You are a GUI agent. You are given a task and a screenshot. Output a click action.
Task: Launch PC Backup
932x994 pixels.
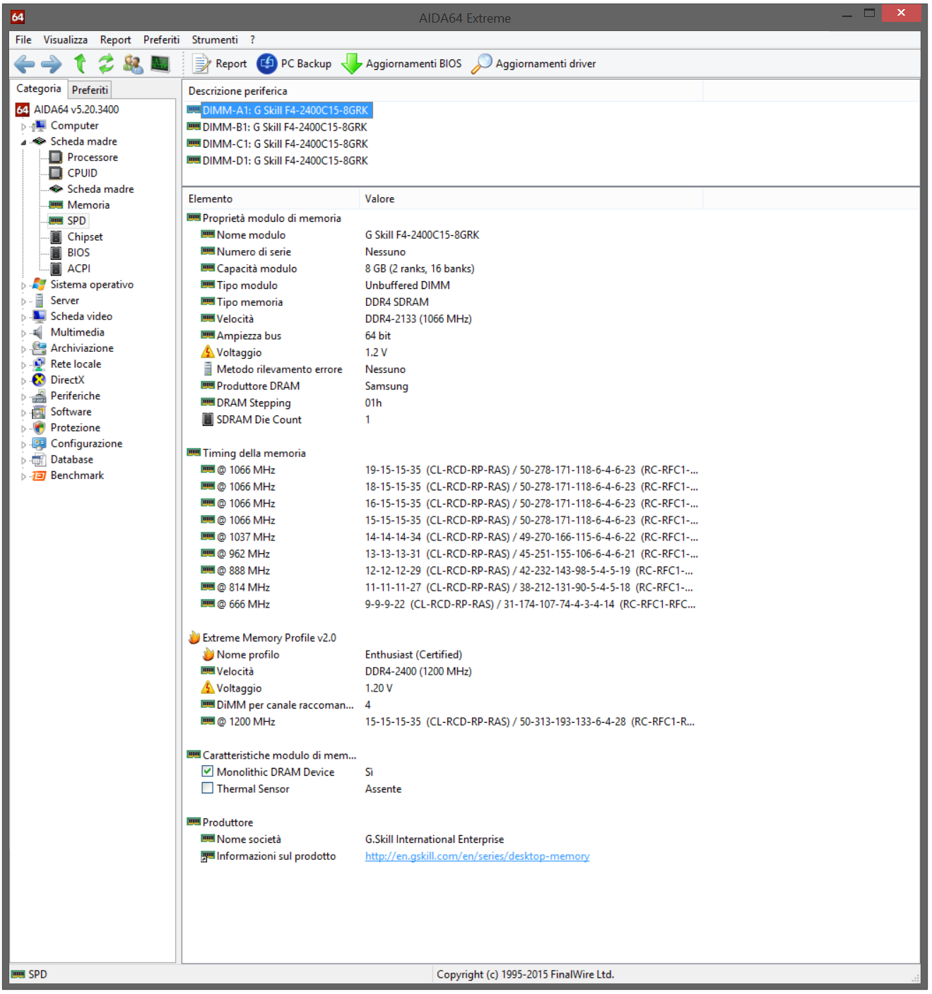(294, 64)
